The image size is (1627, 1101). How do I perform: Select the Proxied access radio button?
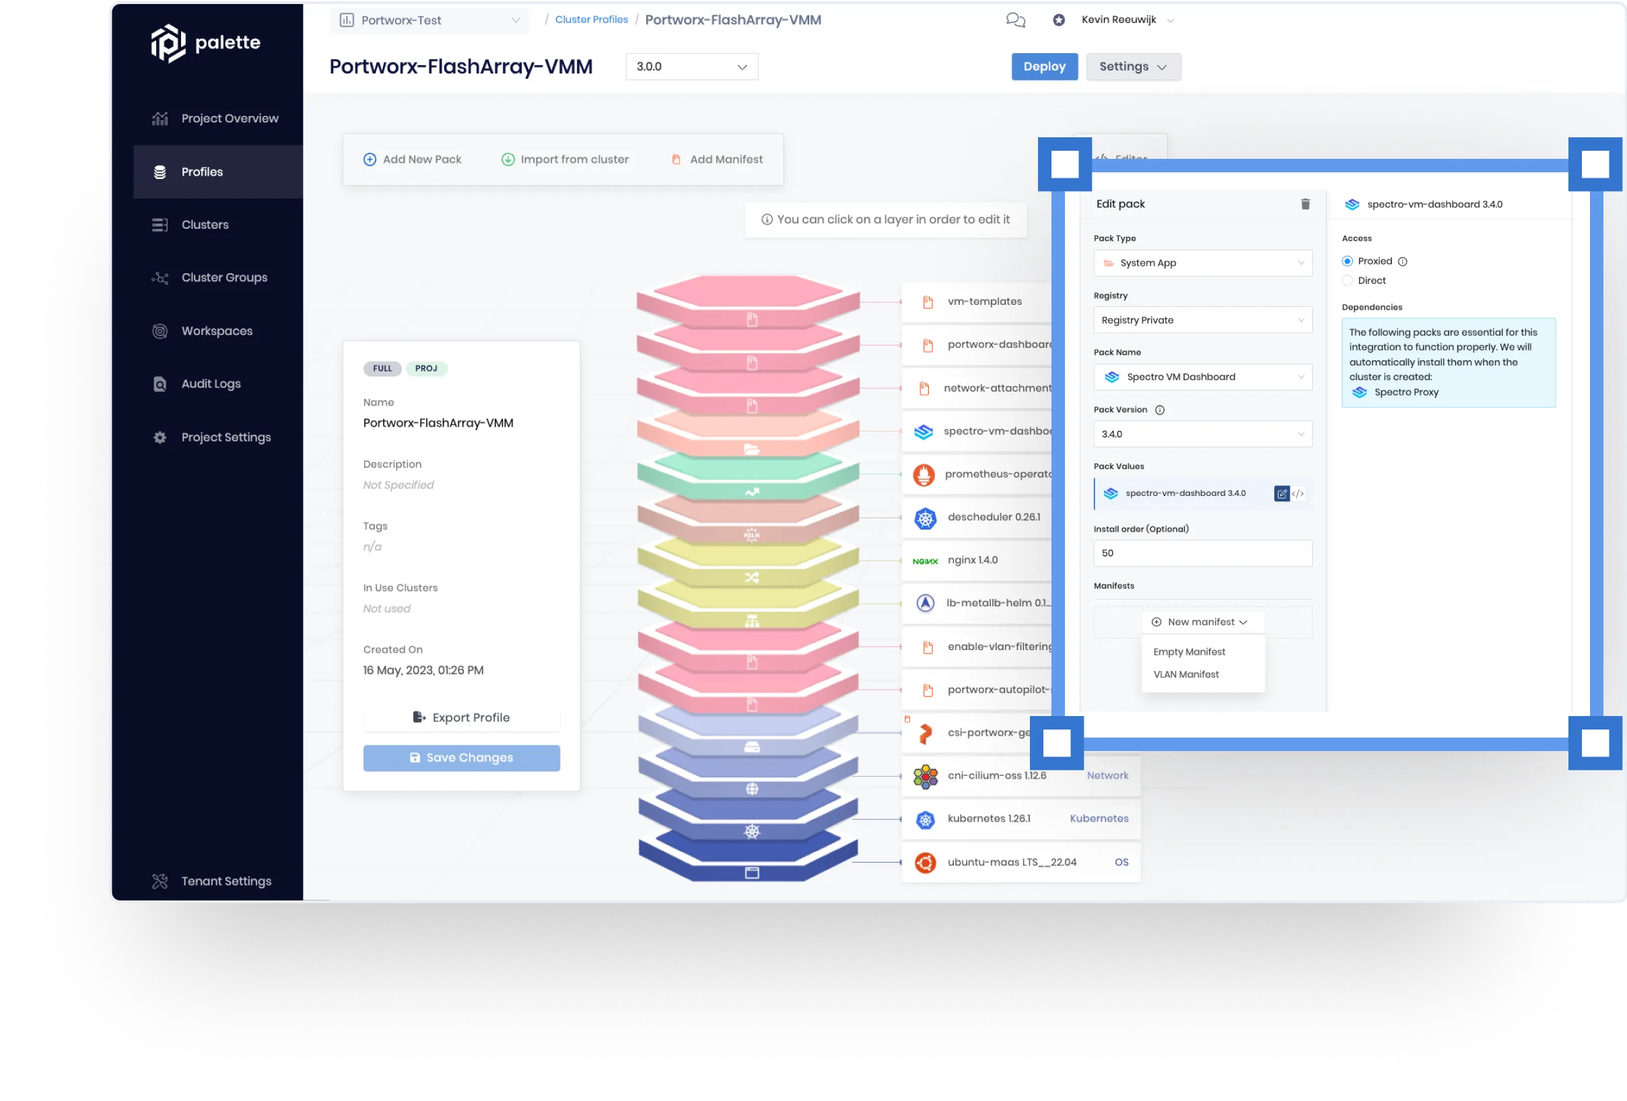(1347, 261)
